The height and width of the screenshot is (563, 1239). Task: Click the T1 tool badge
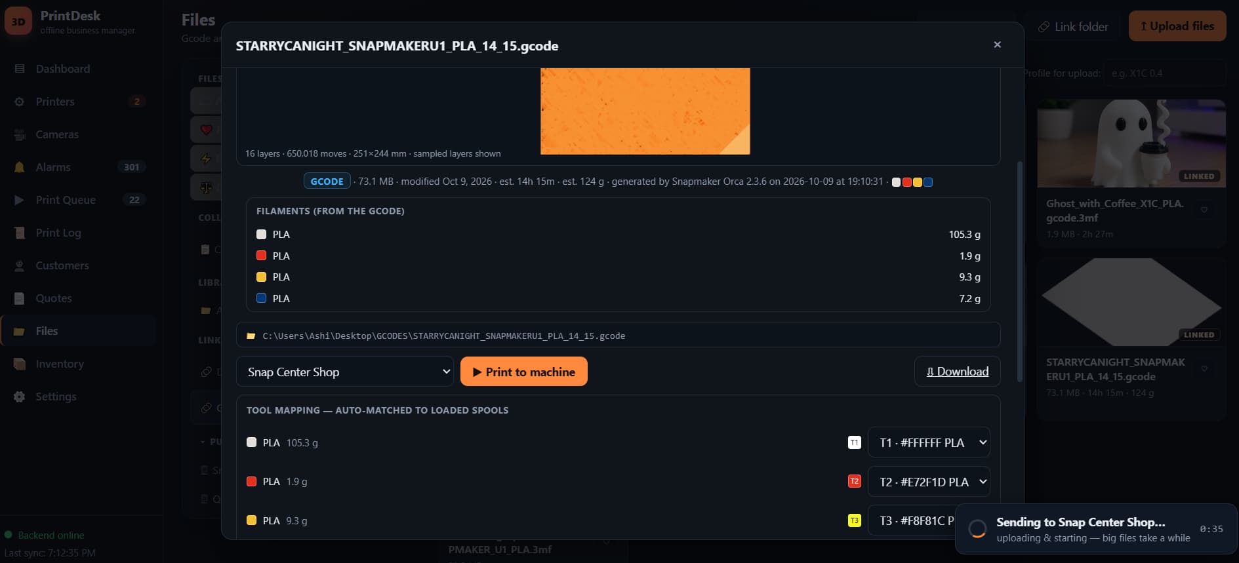854,442
